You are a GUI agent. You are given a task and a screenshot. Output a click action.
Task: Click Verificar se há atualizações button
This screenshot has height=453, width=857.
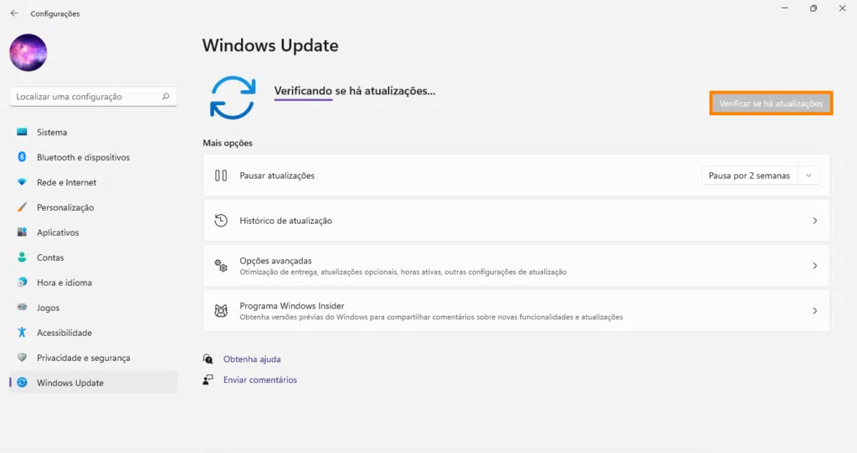click(x=771, y=103)
